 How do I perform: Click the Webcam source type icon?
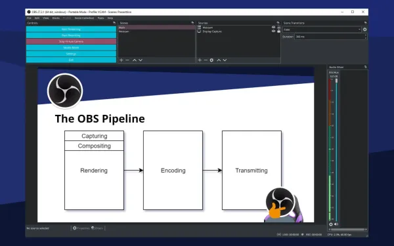pos(199,28)
